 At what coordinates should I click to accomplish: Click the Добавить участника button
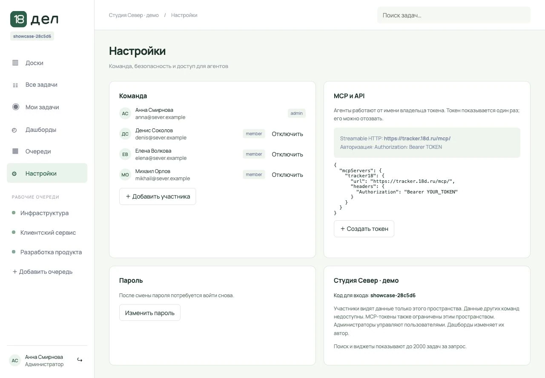click(x=158, y=196)
